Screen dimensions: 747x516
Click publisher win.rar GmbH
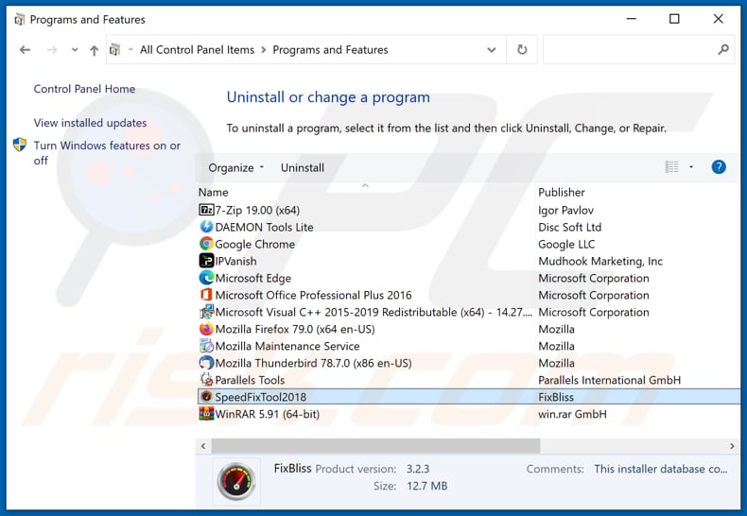tap(572, 414)
